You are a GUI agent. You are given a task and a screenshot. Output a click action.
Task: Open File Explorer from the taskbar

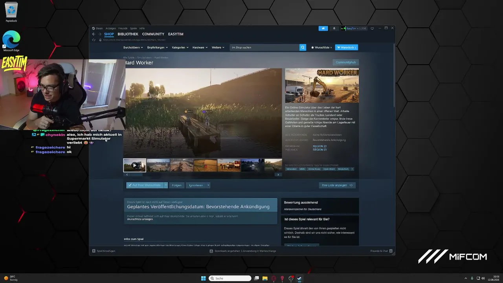click(265, 278)
